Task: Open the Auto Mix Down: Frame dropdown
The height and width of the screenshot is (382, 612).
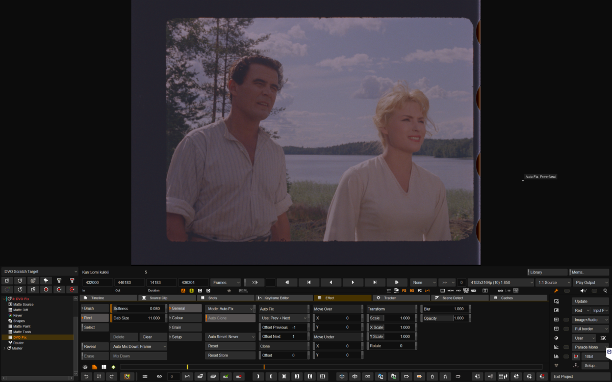Action: click(x=139, y=346)
